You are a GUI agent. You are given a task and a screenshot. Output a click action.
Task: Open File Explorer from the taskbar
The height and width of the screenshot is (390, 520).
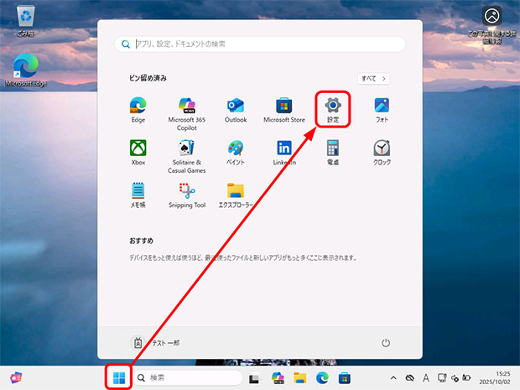pyautogui.click(x=299, y=377)
